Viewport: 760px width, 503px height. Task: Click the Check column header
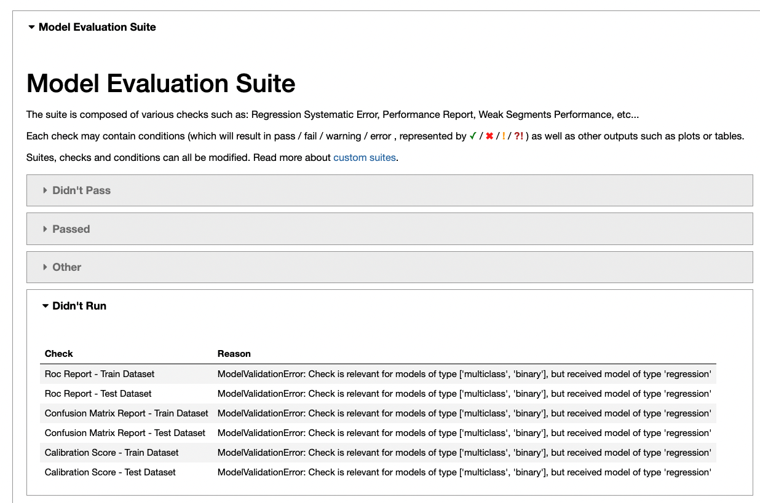(59, 354)
